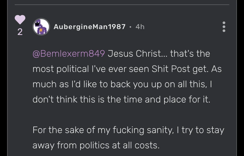Image resolution: width=244 pixels, height=156 pixels.
Task: Visit the AubergineMan1987 username profile
Action: click(90, 27)
